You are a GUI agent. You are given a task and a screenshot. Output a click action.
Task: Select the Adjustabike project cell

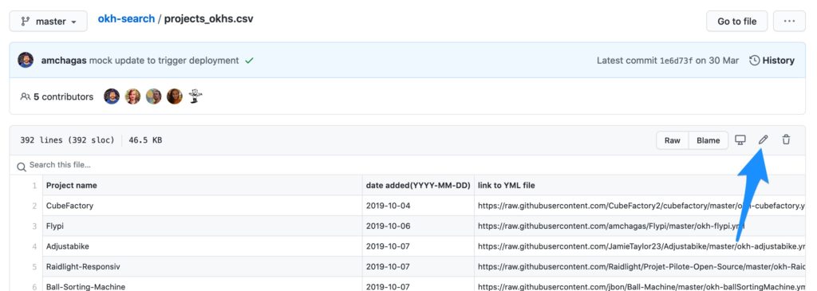point(202,246)
